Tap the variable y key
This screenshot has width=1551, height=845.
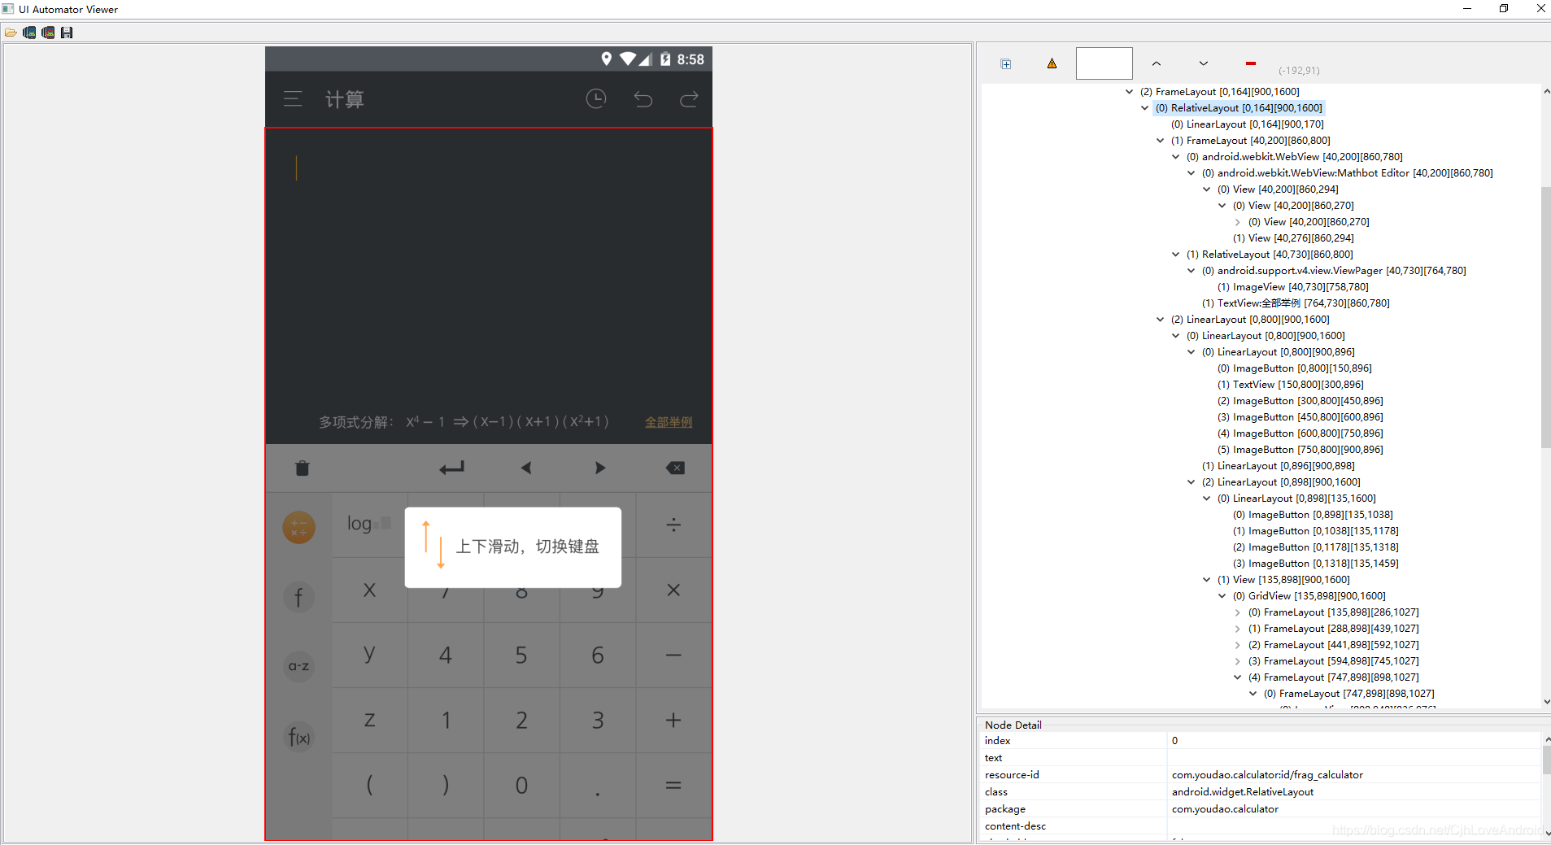[x=369, y=655]
